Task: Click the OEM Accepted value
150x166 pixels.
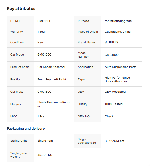Action: coord(115,92)
